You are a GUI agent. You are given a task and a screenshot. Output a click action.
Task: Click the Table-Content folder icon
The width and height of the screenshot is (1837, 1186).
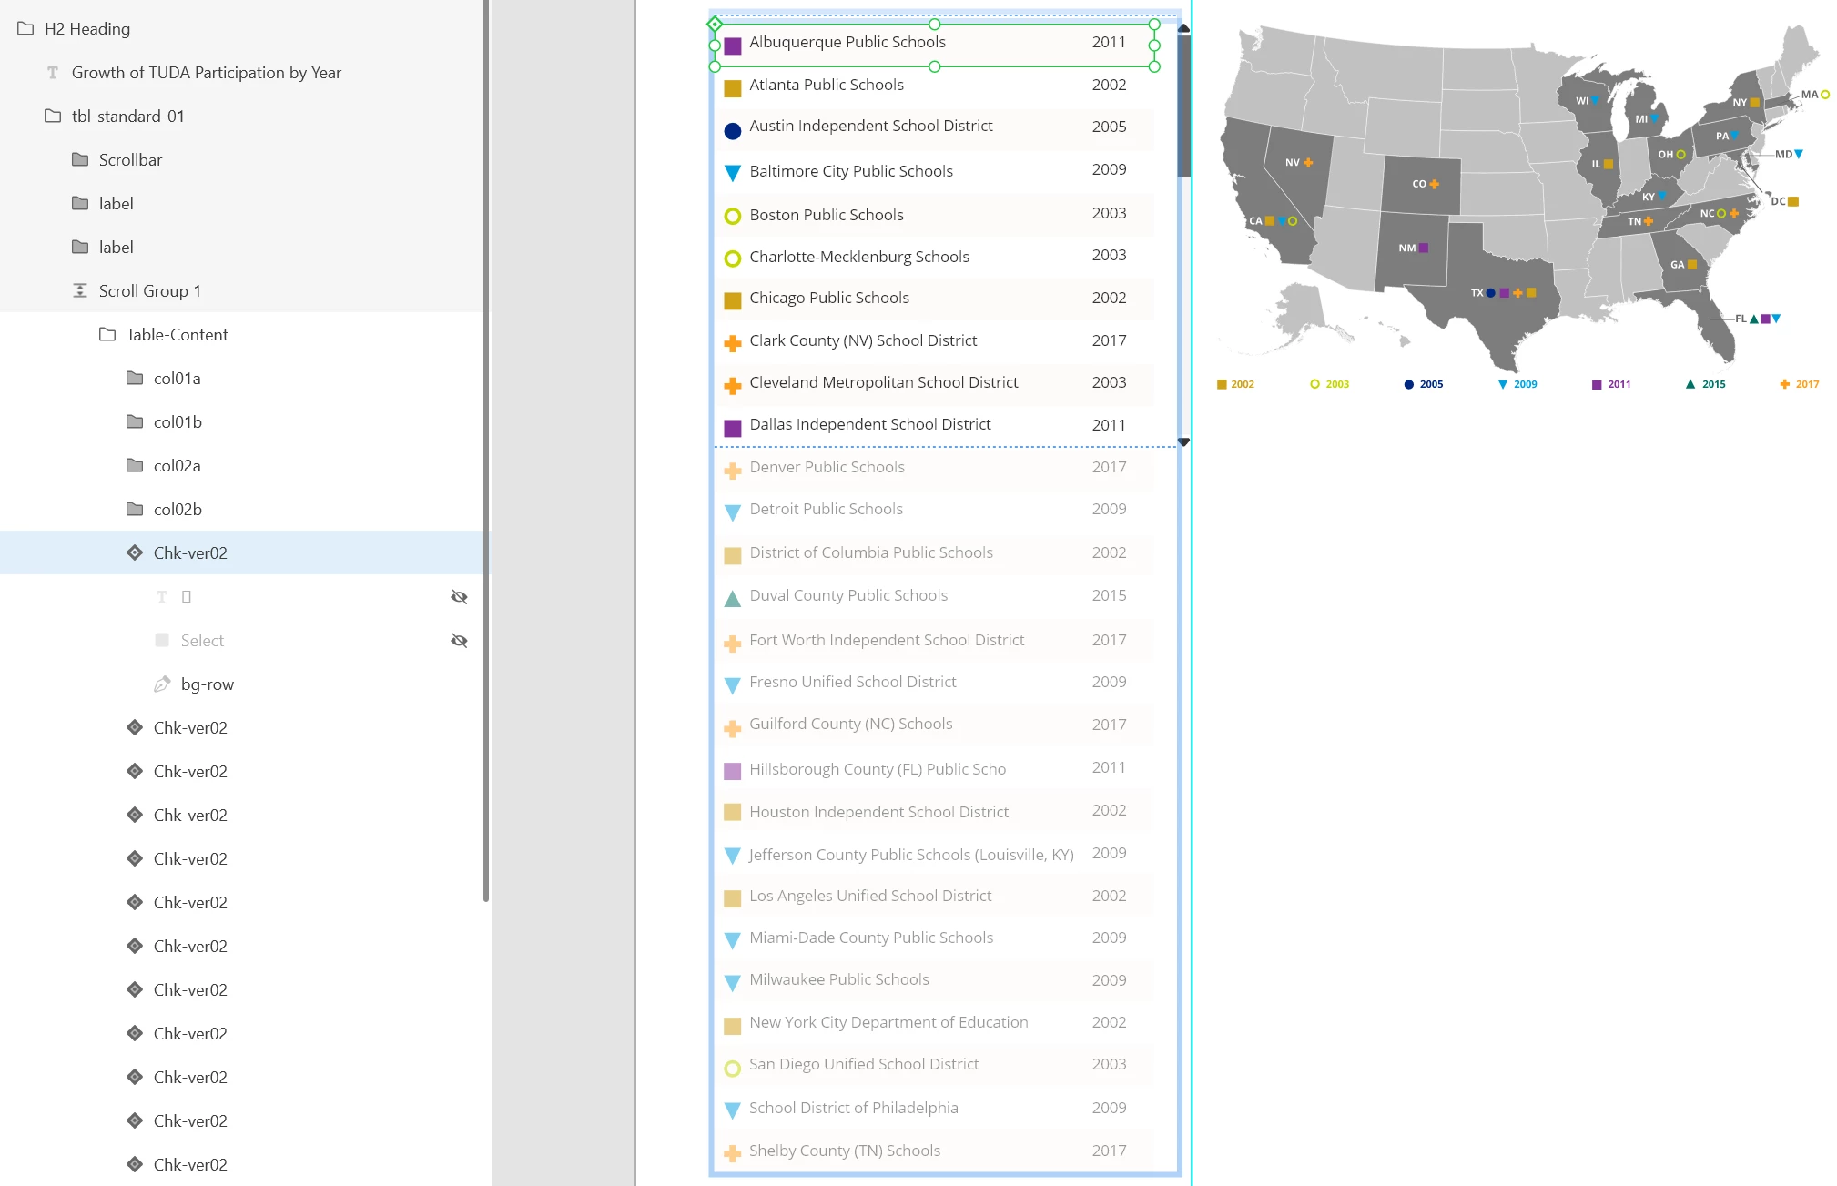tap(107, 334)
